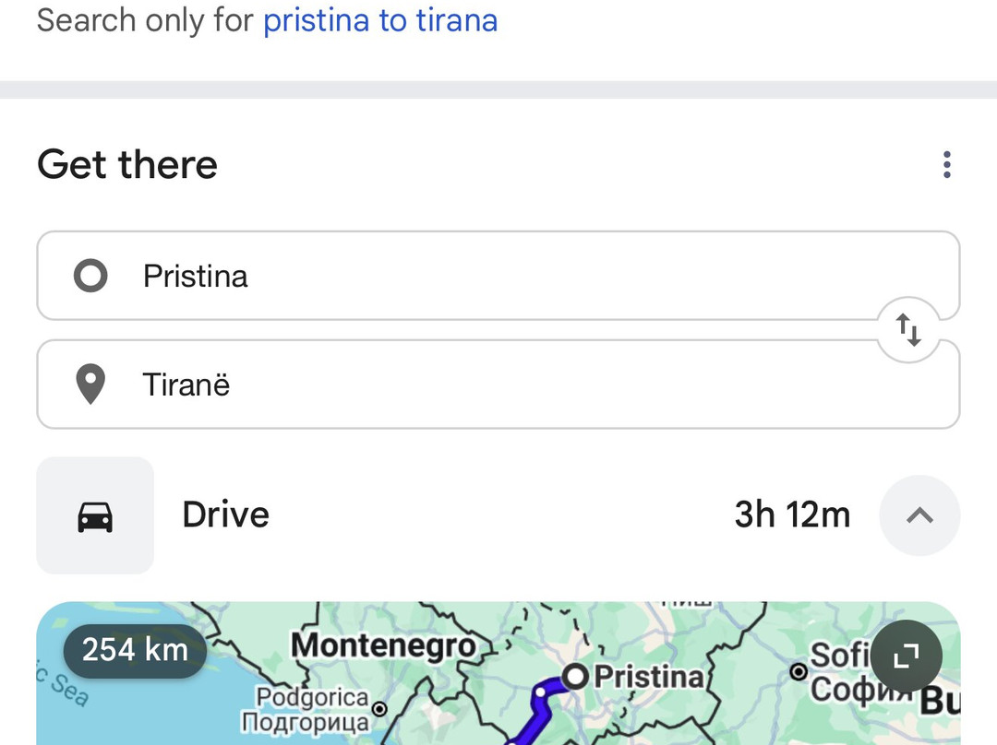Select the Drive travel mode row
The image size is (997, 745).
click(x=498, y=515)
